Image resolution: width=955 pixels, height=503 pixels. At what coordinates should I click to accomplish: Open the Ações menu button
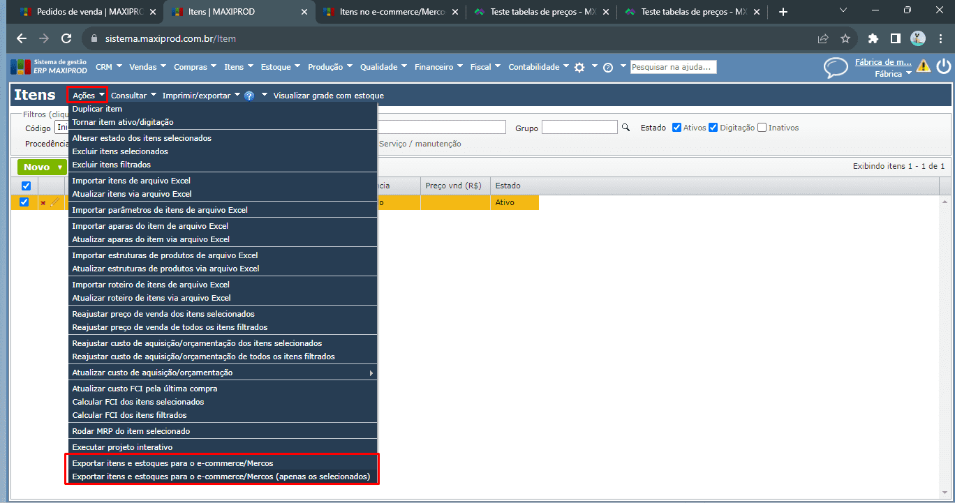tap(88, 96)
